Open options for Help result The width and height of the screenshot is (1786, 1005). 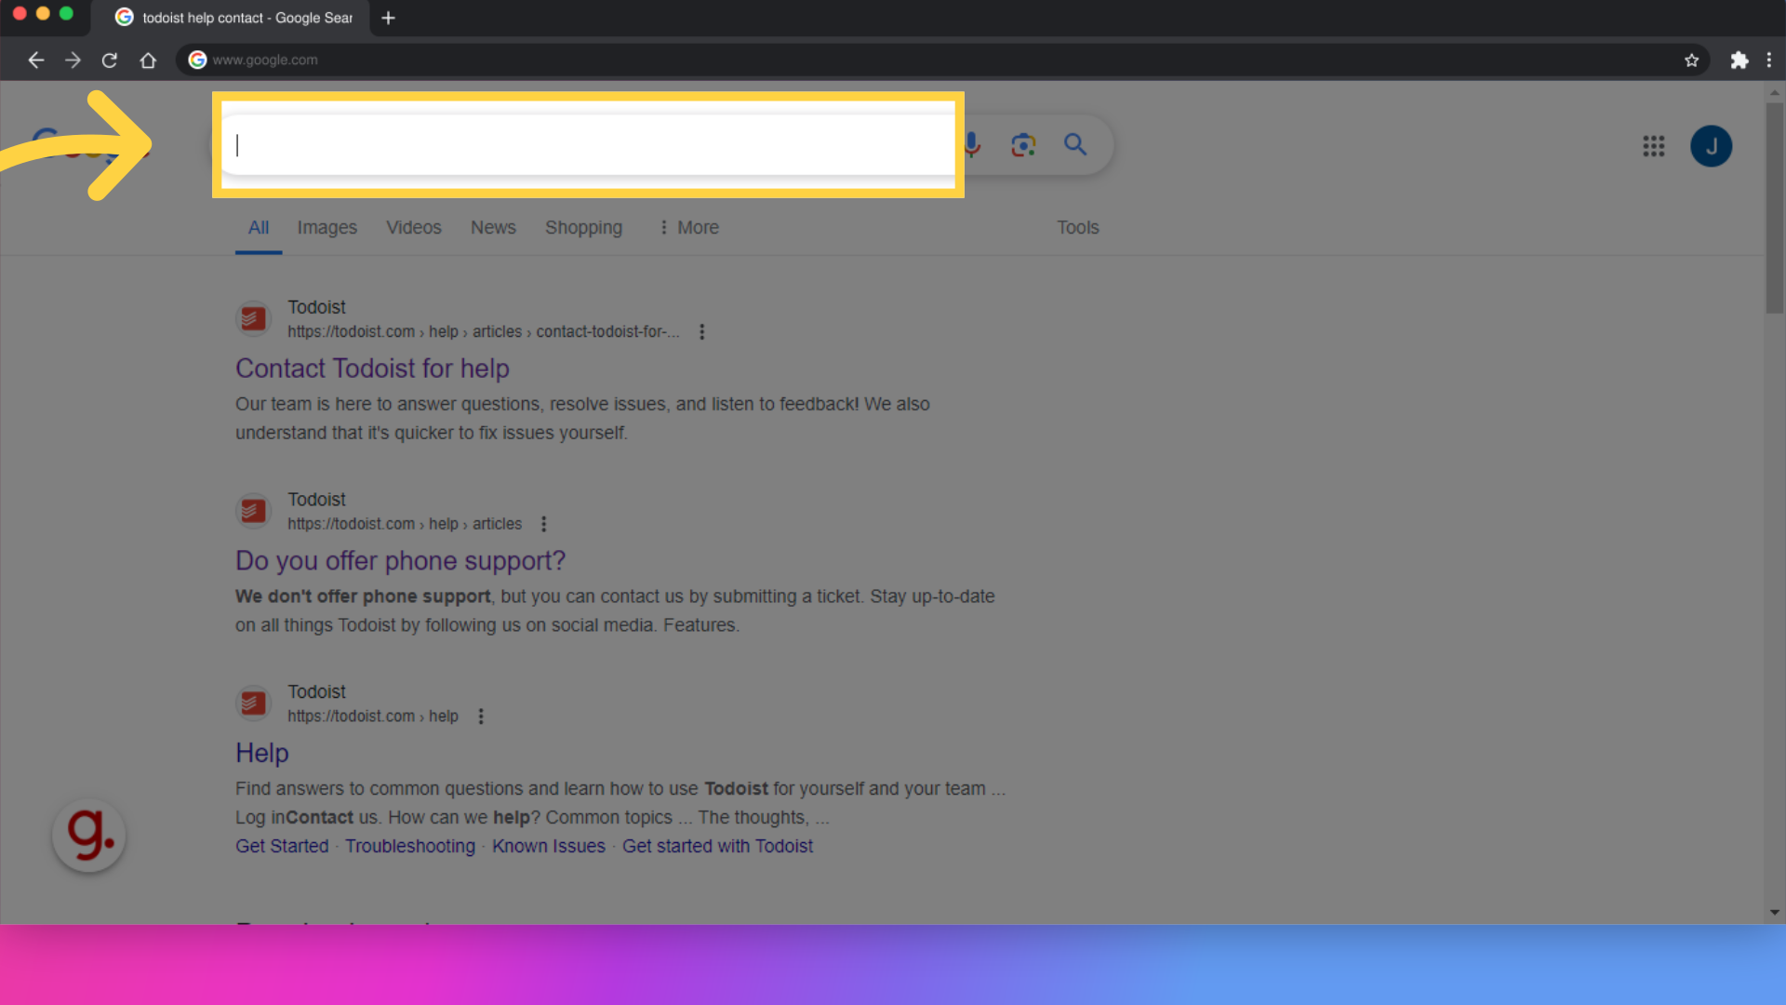tap(481, 717)
